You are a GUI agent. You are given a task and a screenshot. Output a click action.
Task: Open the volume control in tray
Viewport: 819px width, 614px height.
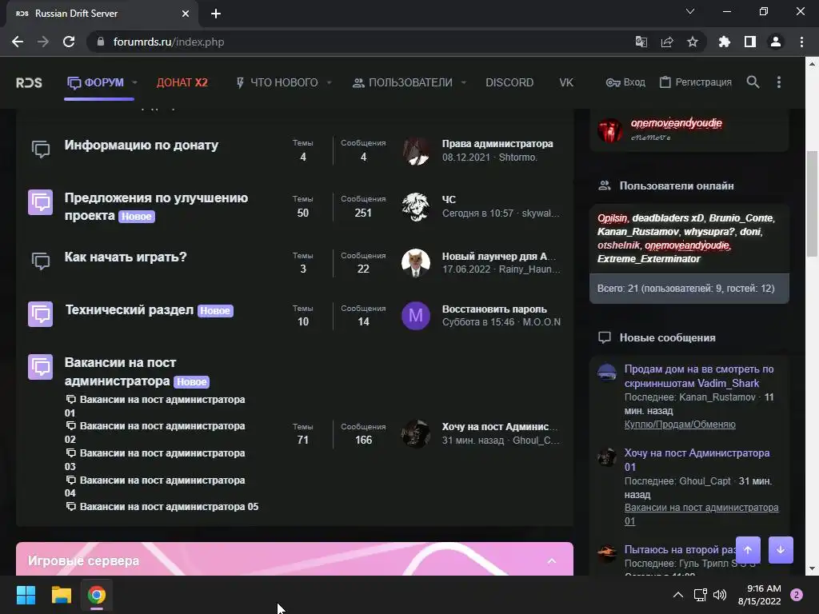point(720,595)
